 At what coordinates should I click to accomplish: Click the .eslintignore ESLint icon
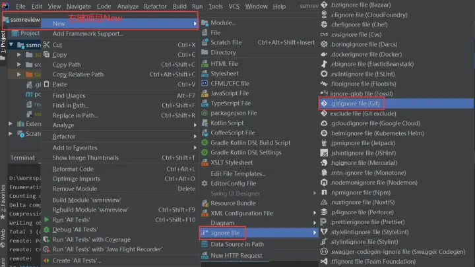pos(324,74)
